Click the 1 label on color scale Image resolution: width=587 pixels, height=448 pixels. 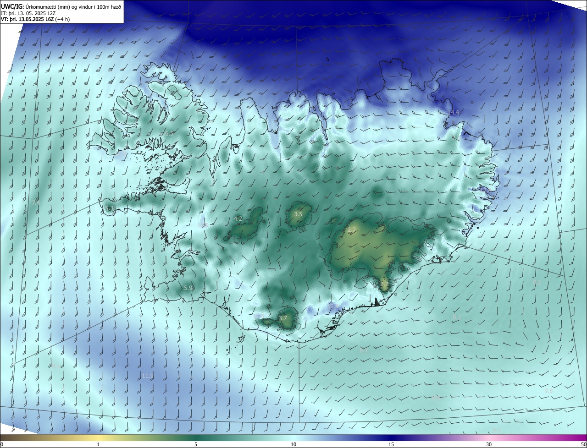point(98,444)
